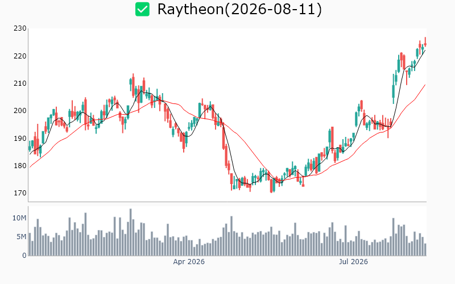Viewport: 455px width, 284px height.
Task: Click the 190 price axis label
Action: click(20, 138)
